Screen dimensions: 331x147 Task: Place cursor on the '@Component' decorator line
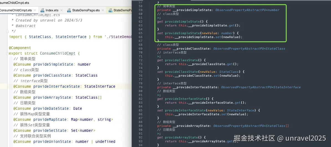pyautogui.click(x=20, y=48)
